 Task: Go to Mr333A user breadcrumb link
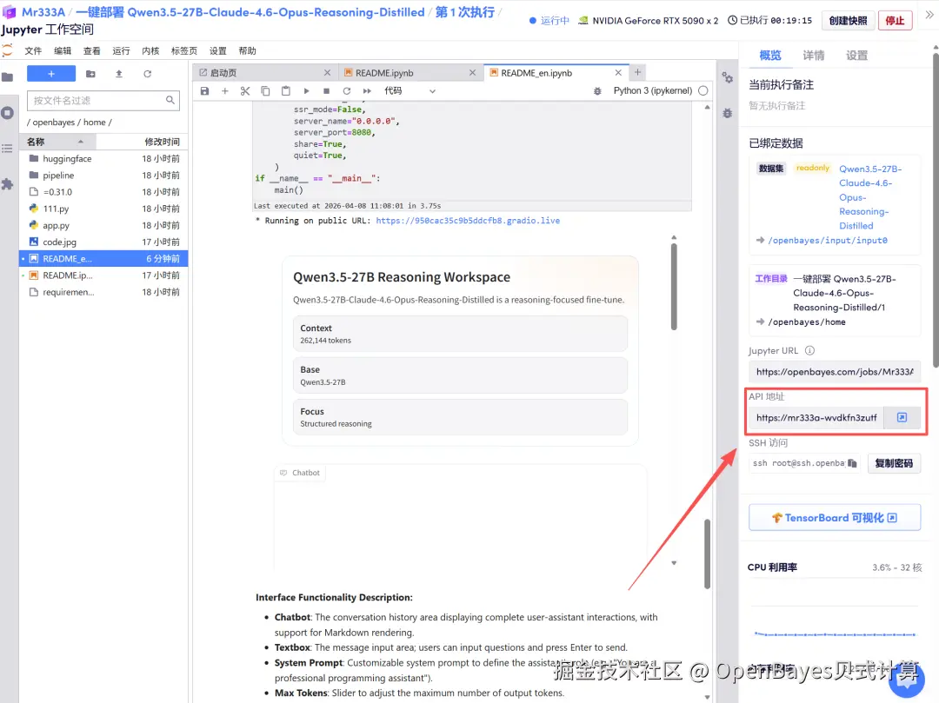[43, 12]
